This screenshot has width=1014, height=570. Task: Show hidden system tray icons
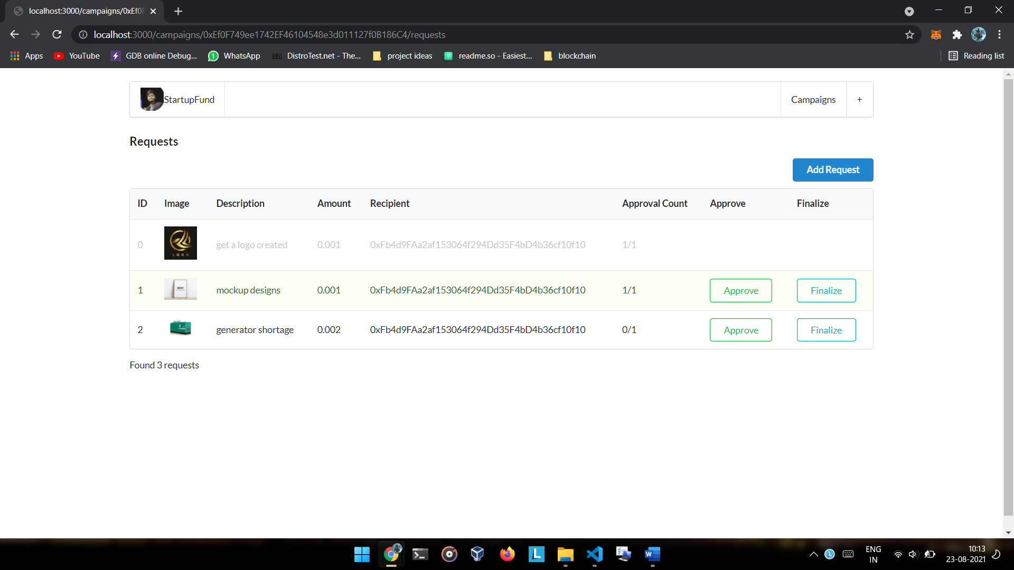[813, 554]
